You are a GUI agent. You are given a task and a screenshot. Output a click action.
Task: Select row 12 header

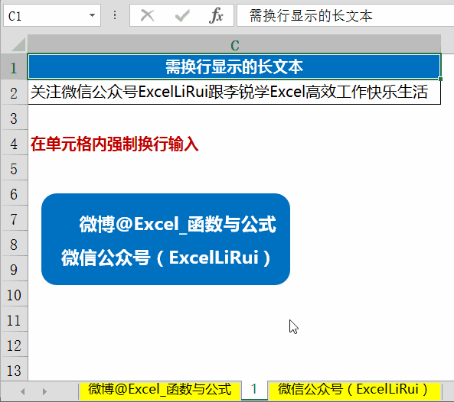coord(14,344)
